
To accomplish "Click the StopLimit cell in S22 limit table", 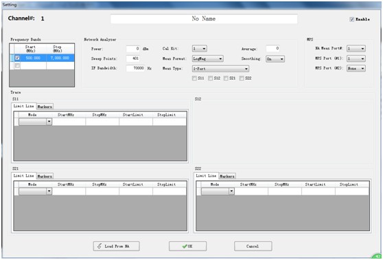I will (352, 191).
